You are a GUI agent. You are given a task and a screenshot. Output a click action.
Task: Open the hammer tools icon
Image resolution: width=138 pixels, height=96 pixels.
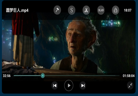click(x=57, y=10)
